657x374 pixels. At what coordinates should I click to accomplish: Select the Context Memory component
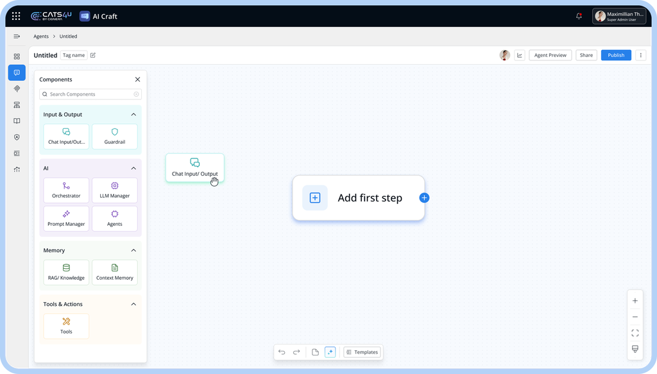[115, 272]
